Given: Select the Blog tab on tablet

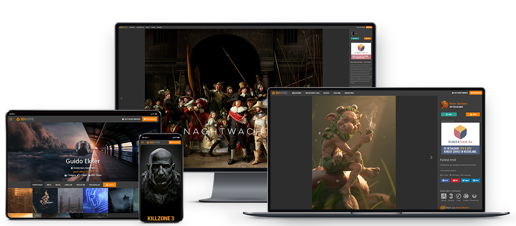Looking at the screenshot, I should 58,185.
